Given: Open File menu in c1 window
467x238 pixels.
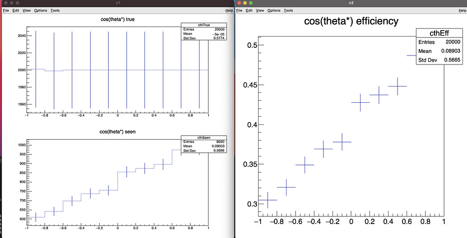Looking at the screenshot, I should coord(6,10).
